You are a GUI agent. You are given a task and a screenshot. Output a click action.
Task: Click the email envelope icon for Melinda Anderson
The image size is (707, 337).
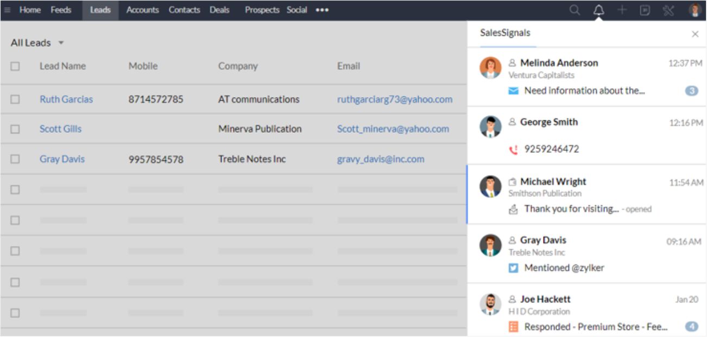point(513,91)
